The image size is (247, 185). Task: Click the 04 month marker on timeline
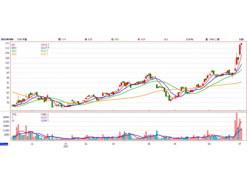click(149, 144)
